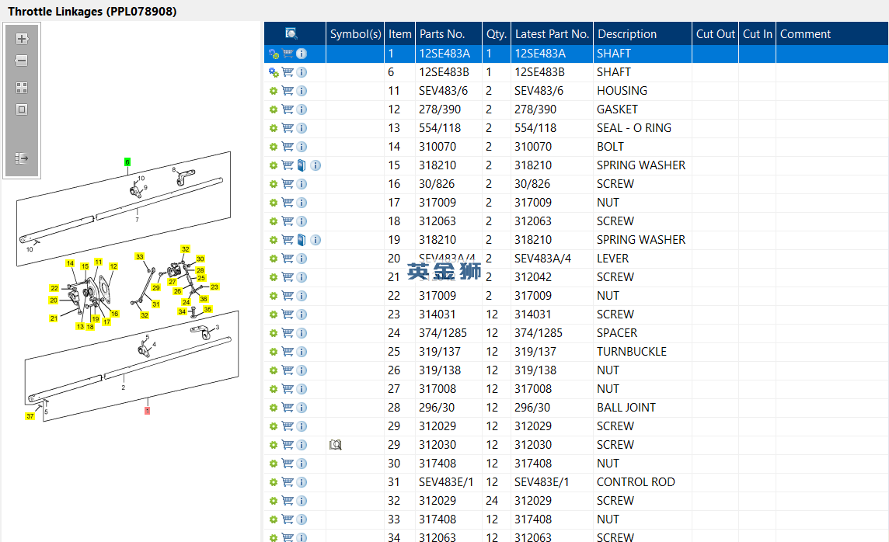
Task: Click the four-squares grid view icon
Action: pos(22,88)
